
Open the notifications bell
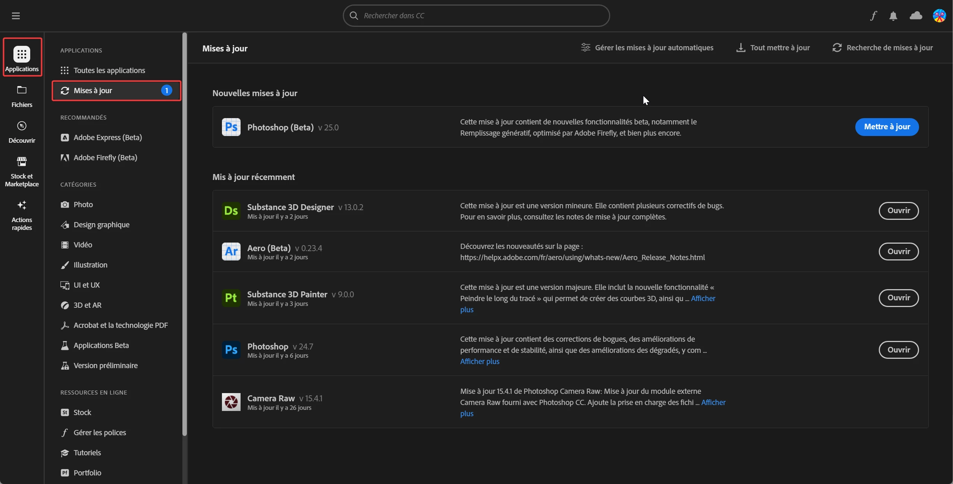tap(893, 16)
